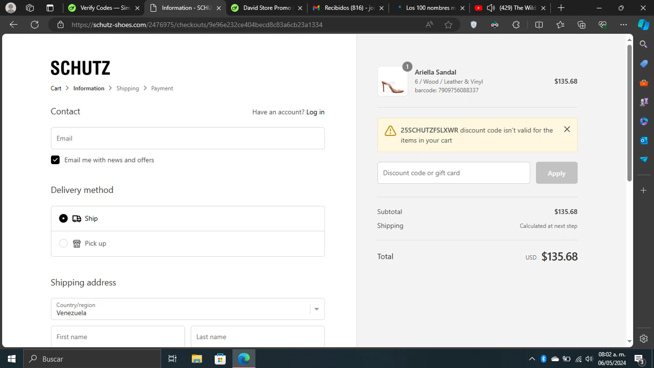
Task: Open File Explorer from the taskbar
Action: (x=197, y=359)
